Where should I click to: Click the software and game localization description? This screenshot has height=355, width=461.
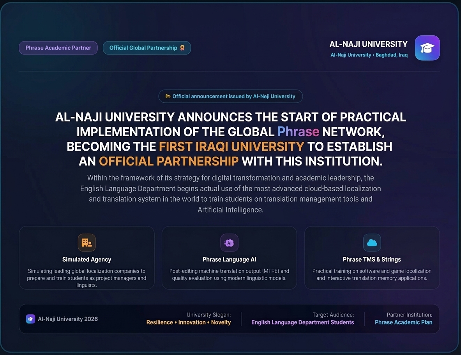tap(372, 274)
